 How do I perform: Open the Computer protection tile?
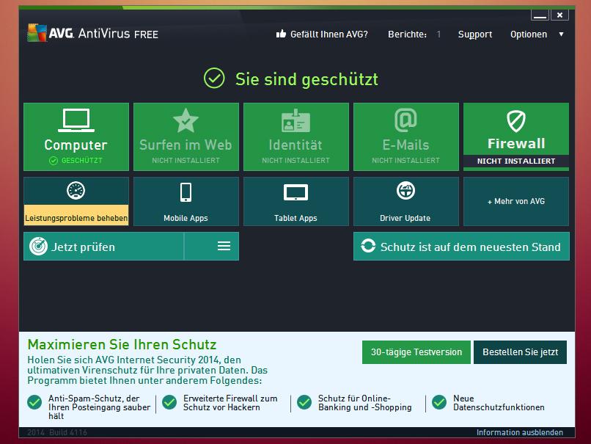pyautogui.click(x=76, y=137)
